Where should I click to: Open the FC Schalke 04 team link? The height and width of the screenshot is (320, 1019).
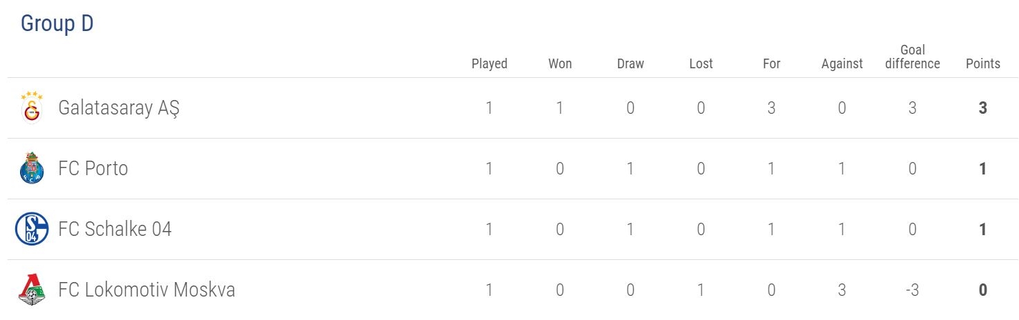115,230
